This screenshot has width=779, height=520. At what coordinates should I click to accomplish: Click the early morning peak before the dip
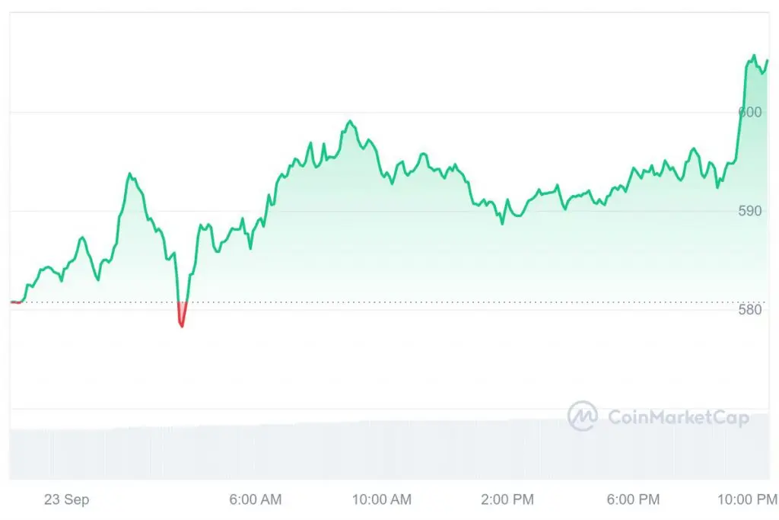pos(129,174)
